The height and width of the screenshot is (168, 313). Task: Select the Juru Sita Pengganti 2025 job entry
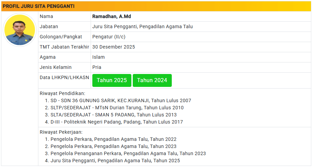(x=115, y=161)
